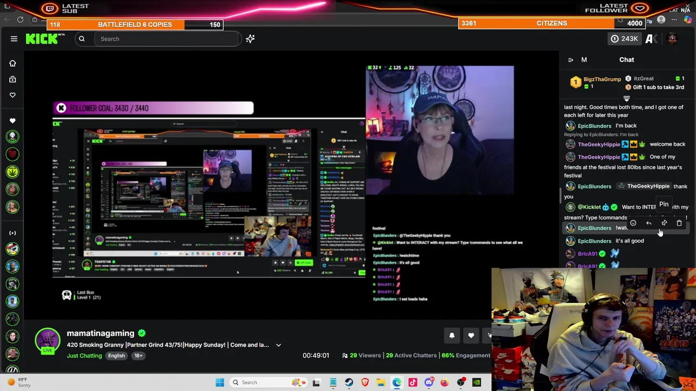Collapse the chat panel with the arrow icon

tap(570, 60)
